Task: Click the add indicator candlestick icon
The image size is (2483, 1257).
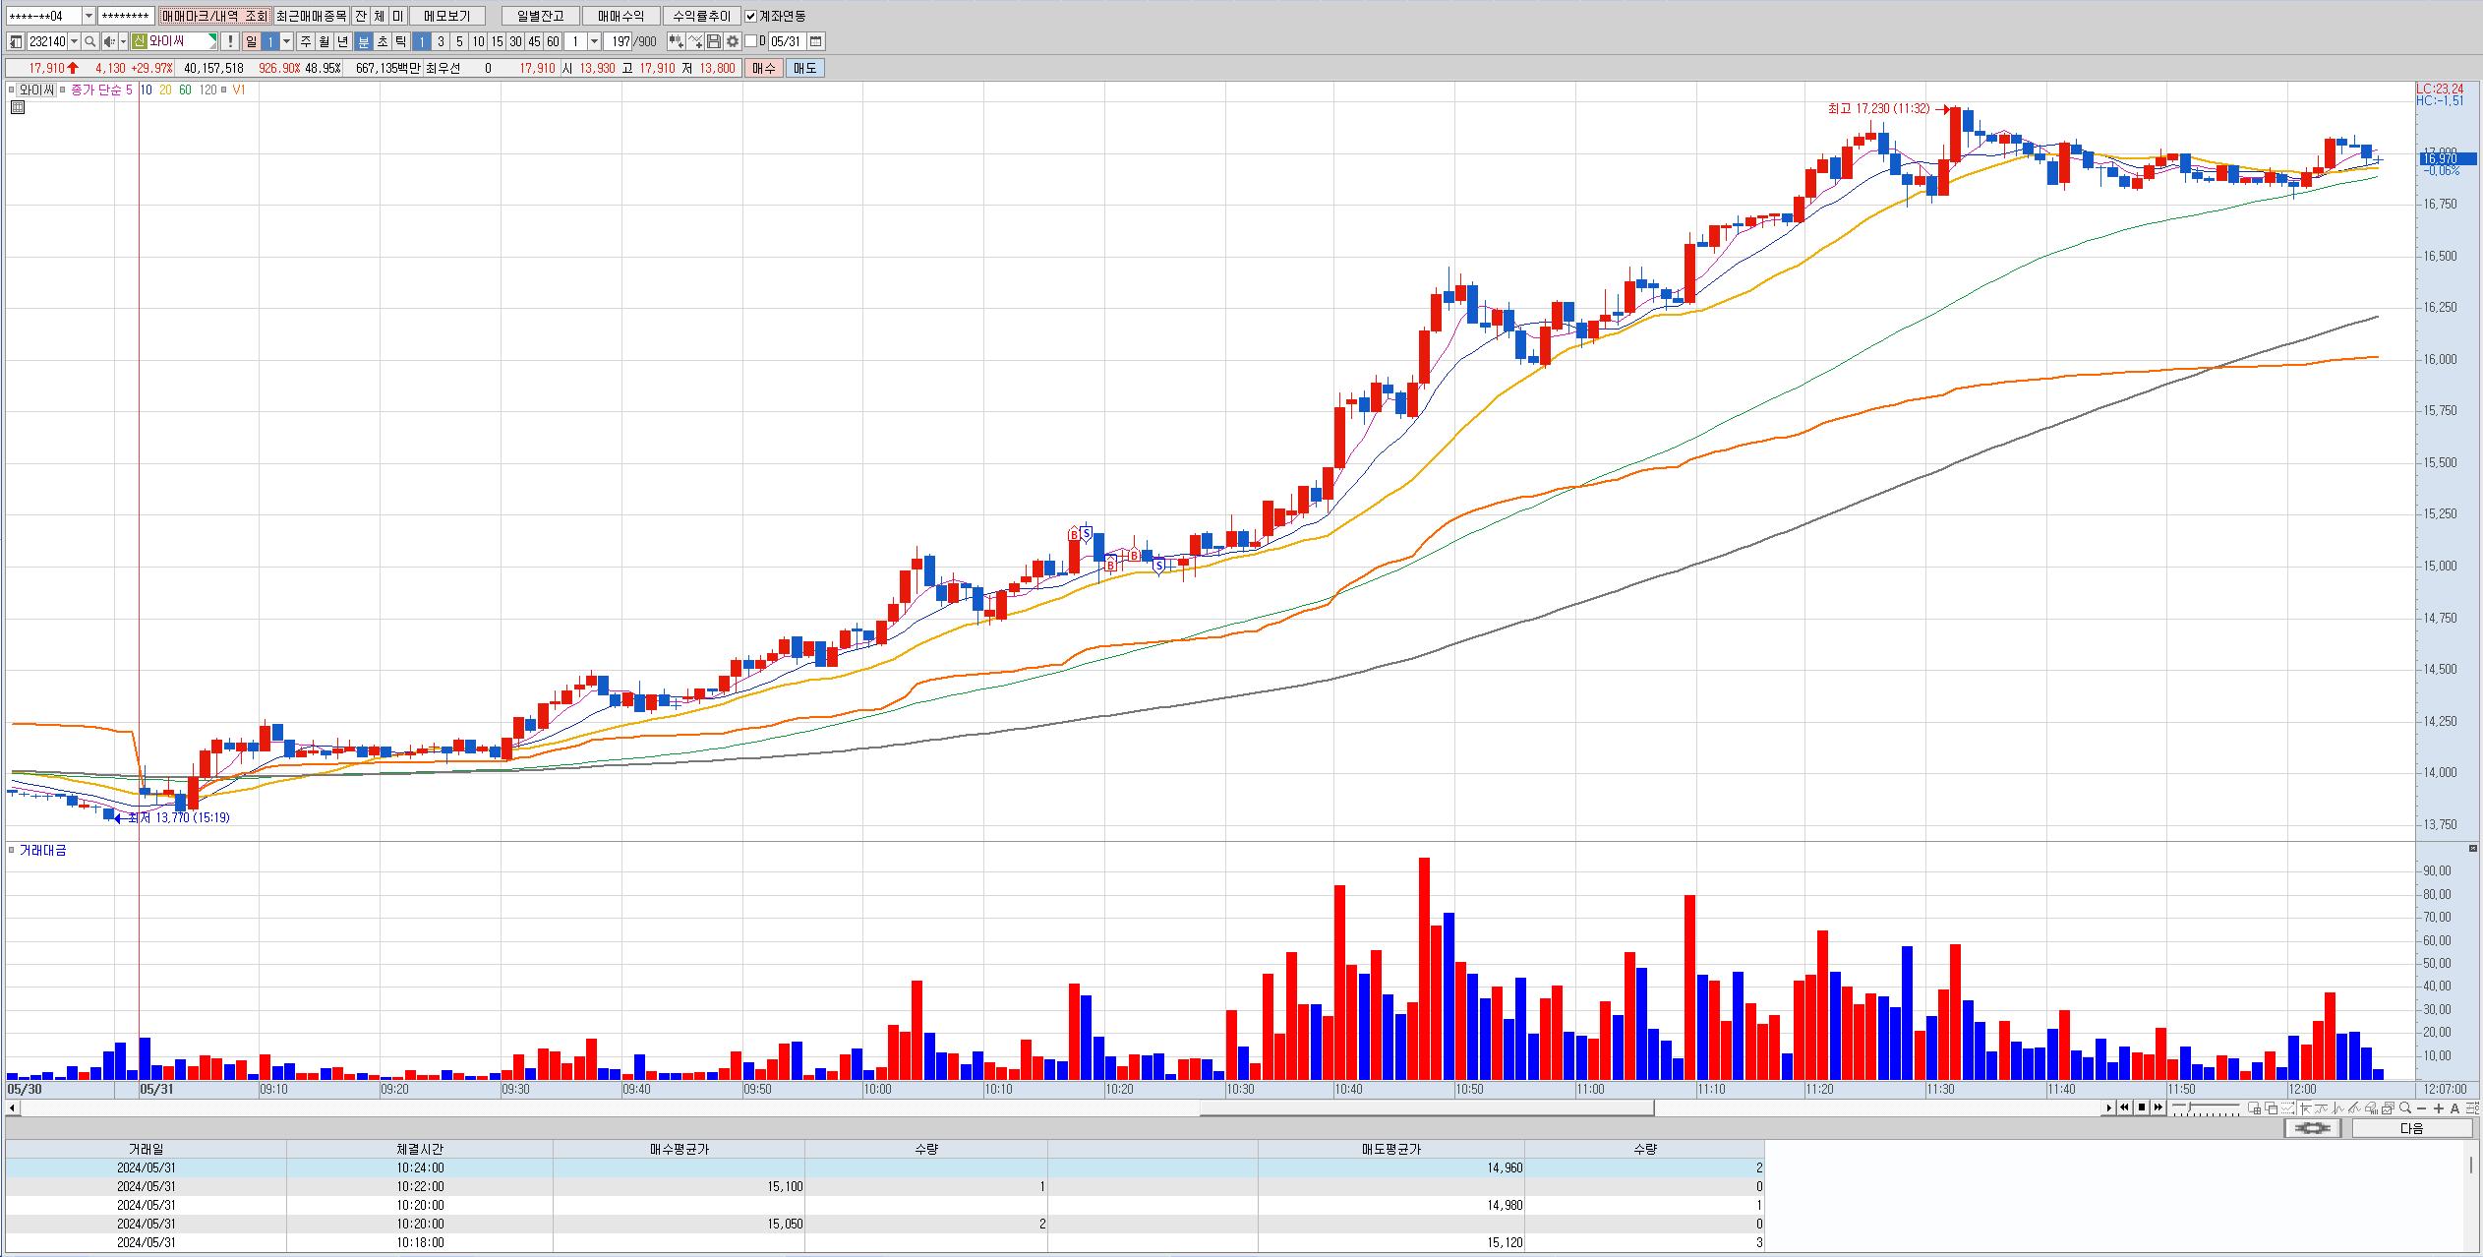Action: tap(676, 41)
